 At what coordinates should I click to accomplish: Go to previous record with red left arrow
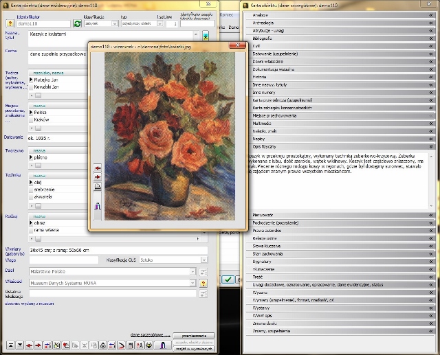click(29, 345)
